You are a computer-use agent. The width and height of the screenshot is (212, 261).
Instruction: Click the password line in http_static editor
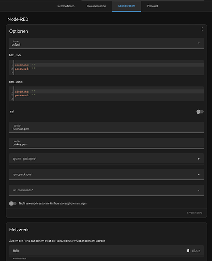25,95
